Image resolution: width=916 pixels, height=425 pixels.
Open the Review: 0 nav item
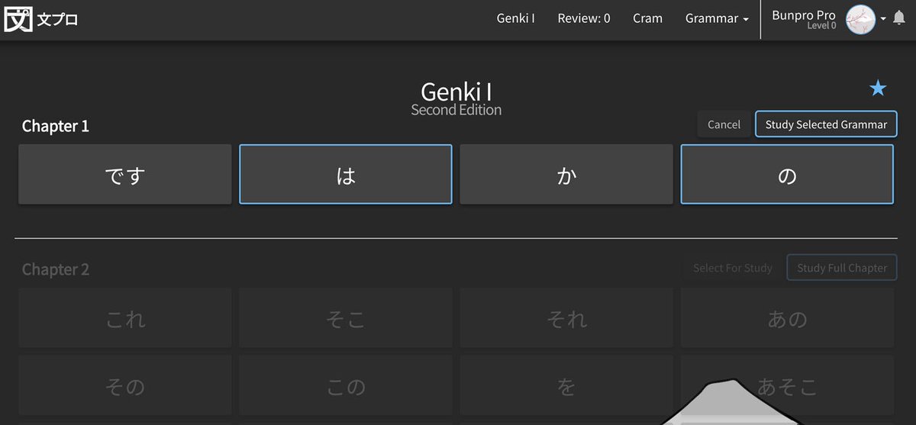584,18
